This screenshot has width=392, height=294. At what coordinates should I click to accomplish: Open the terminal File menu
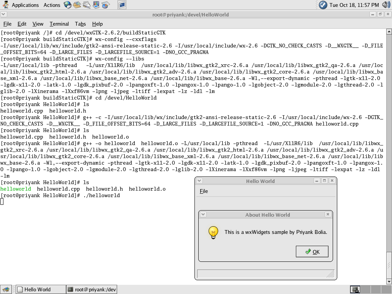pos(7,24)
